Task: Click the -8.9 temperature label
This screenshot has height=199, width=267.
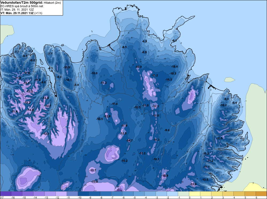Action: point(144,52)
